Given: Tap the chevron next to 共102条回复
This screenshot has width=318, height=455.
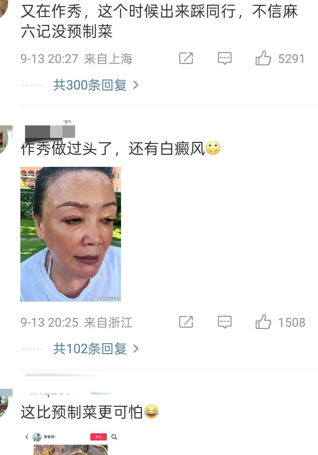Looking at the screenshot, I should (x=136, y=349).
